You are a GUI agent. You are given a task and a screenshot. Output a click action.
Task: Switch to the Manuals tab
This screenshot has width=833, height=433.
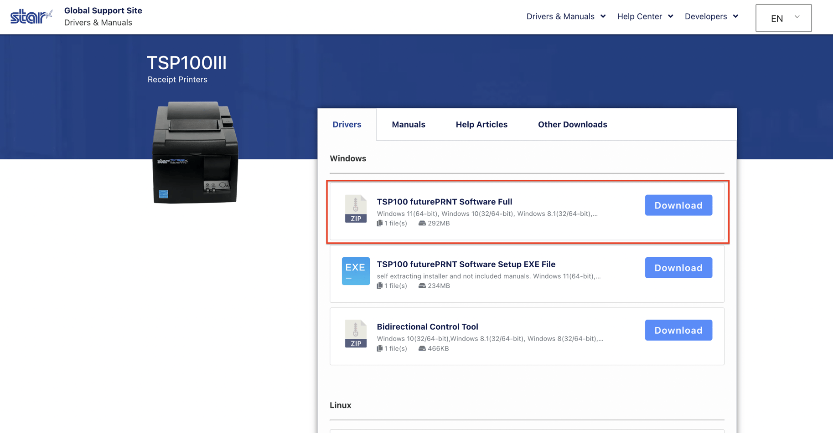[408, 124]
